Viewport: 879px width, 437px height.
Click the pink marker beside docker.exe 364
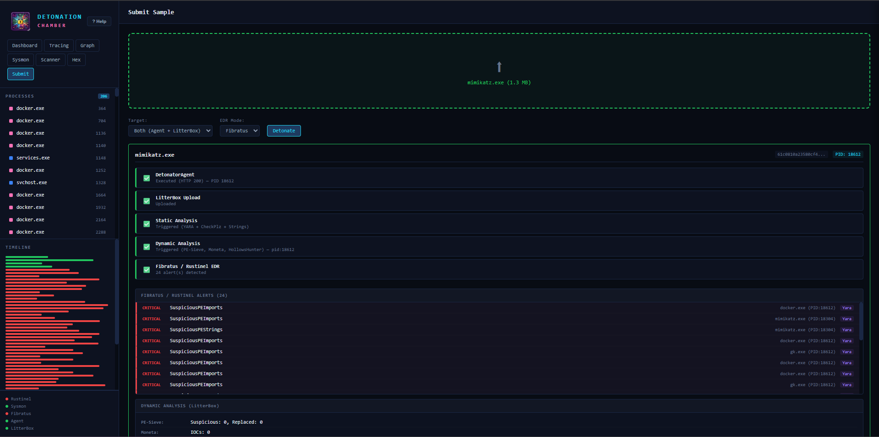11,109
